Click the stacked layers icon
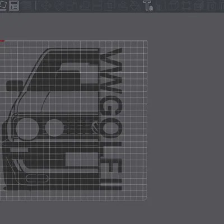Image resolution: width=224 pixels, height=224 pixels. (199, 6)
